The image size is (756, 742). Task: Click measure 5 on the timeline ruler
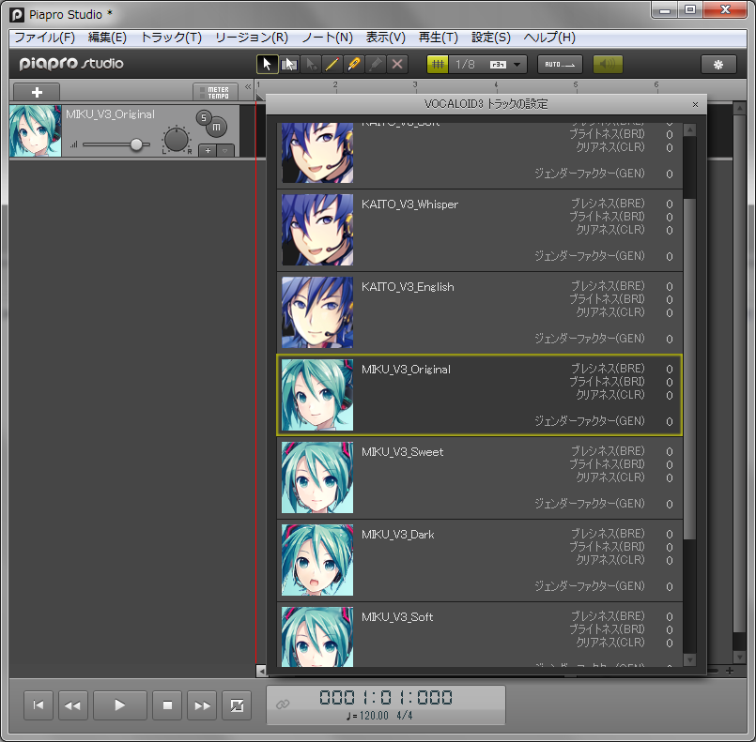coord(575,85)
